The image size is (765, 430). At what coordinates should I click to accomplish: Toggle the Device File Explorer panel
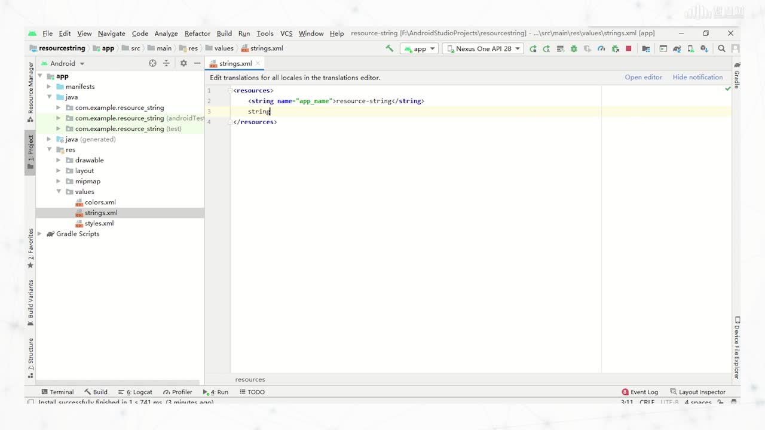tap(737, 348)
